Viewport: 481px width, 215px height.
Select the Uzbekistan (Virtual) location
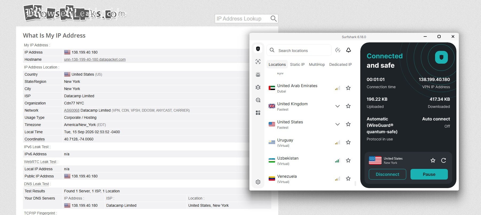click(x=288, y=160)
